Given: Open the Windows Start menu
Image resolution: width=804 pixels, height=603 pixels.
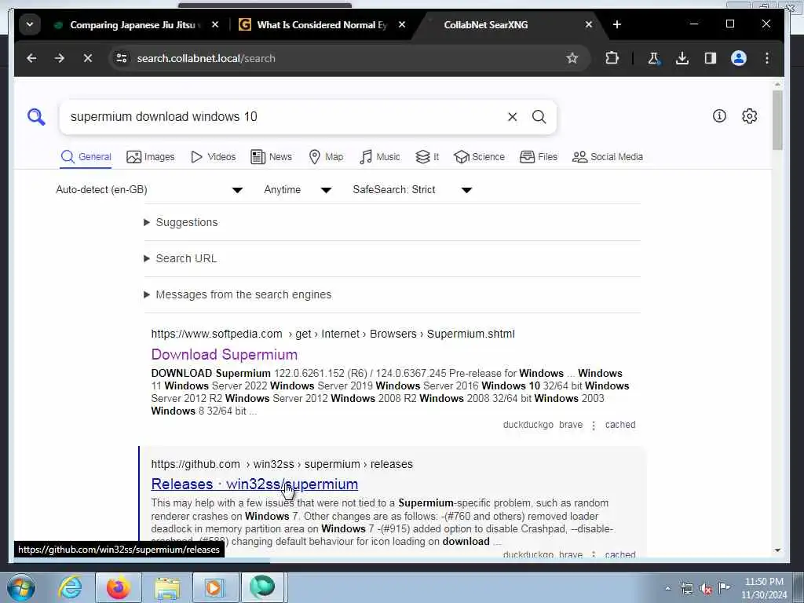Looking at the screenshot, I should [x=21, y=587].
